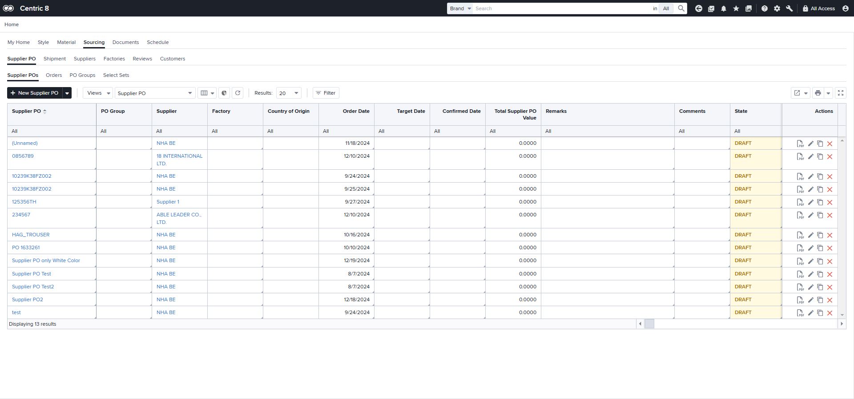Open the 18 INTERNATIONAL LTD. supplier link

(179, 160)
